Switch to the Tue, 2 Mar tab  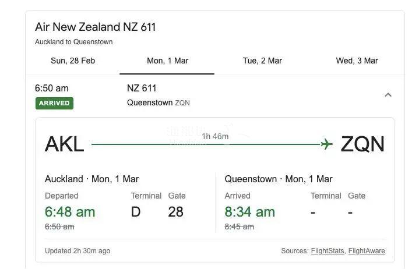click(x=262, y=61)
